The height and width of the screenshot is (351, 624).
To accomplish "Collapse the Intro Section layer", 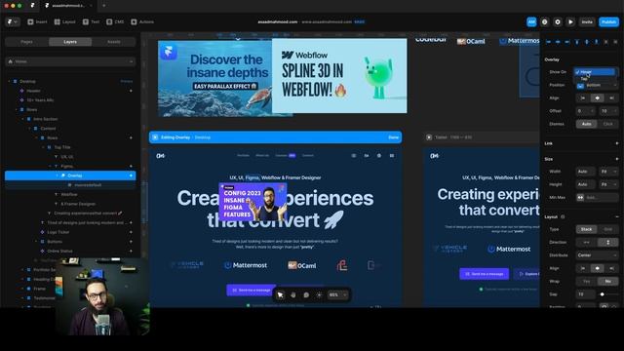I will point(23,119).
